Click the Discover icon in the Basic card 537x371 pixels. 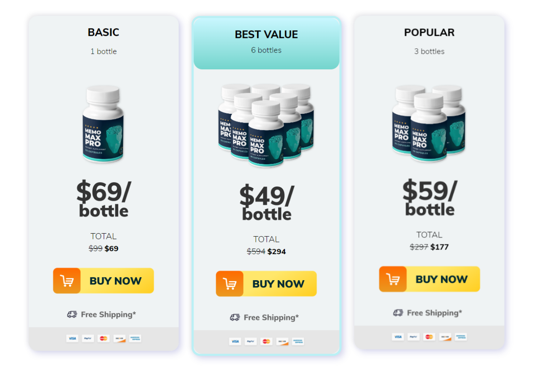click(x=119, y=338)
